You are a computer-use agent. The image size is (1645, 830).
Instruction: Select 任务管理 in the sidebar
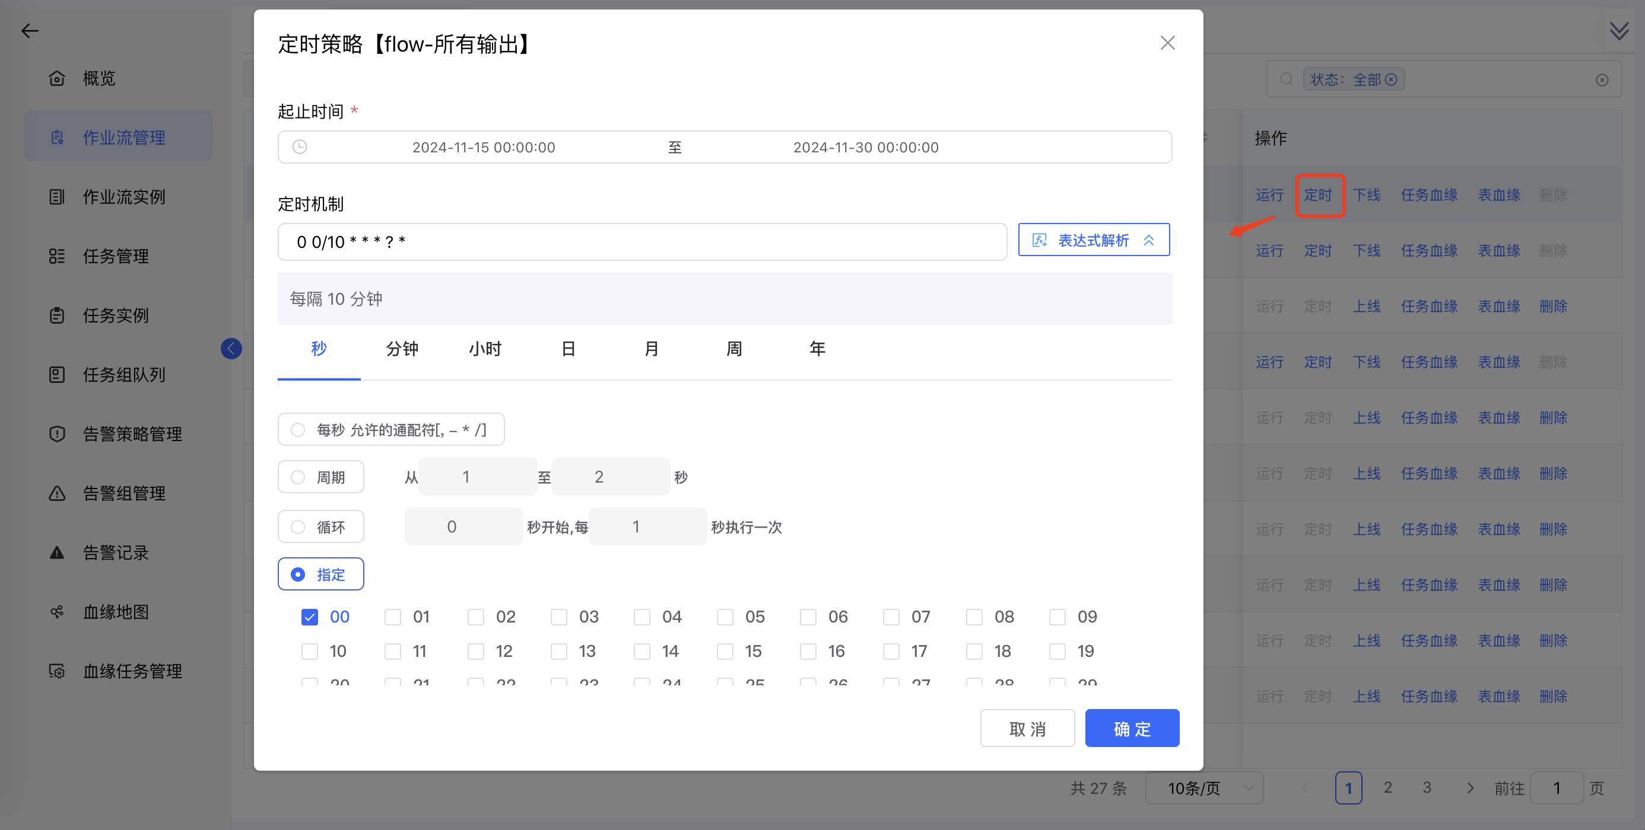115,256
